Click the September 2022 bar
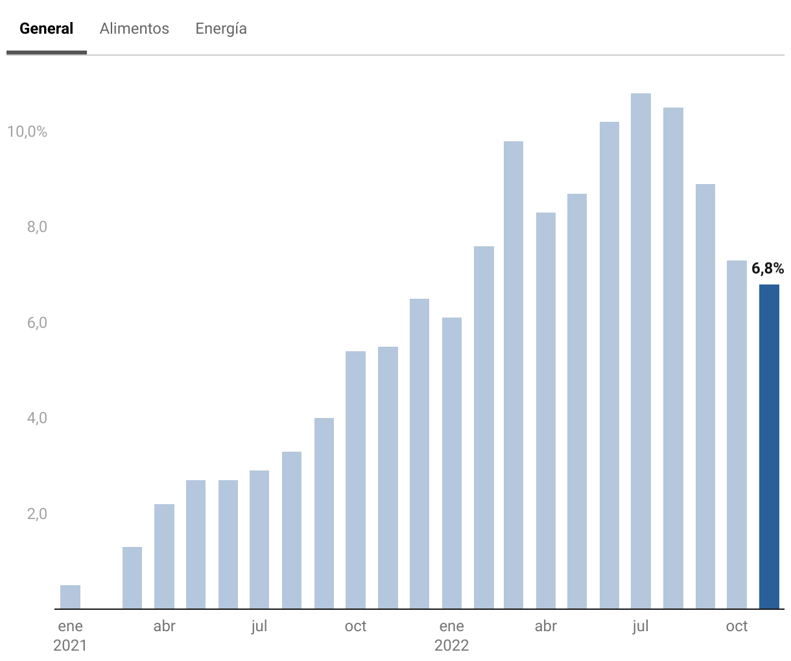The image size is (791, 661). point(705,397)
